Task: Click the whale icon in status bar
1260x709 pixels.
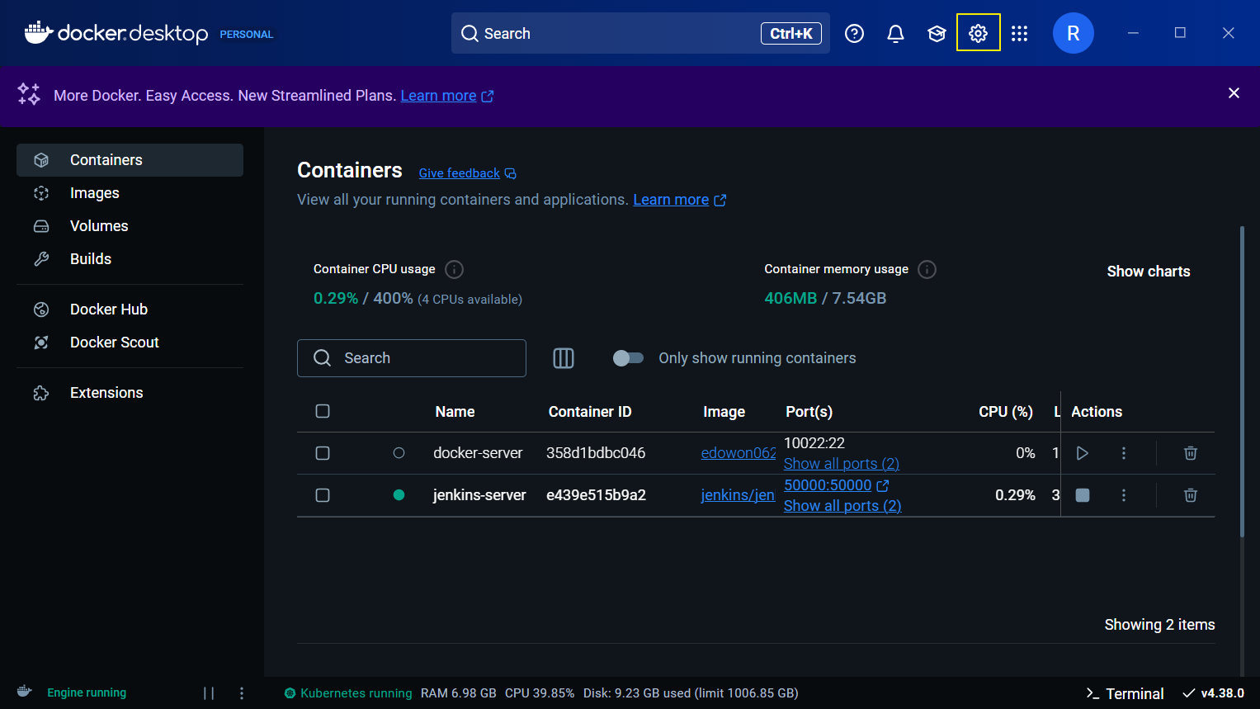Action: (25, 692)
